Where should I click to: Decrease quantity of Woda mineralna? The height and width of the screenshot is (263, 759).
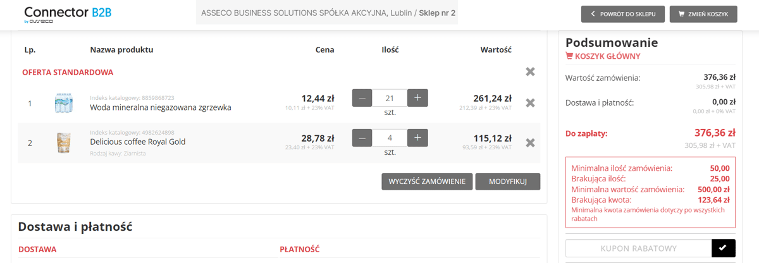(x=362, y=98)
